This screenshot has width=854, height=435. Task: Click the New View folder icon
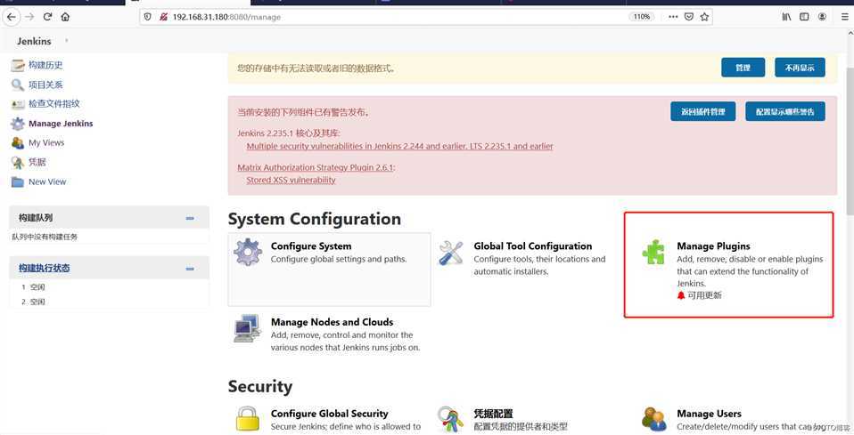tap(18, 181)
